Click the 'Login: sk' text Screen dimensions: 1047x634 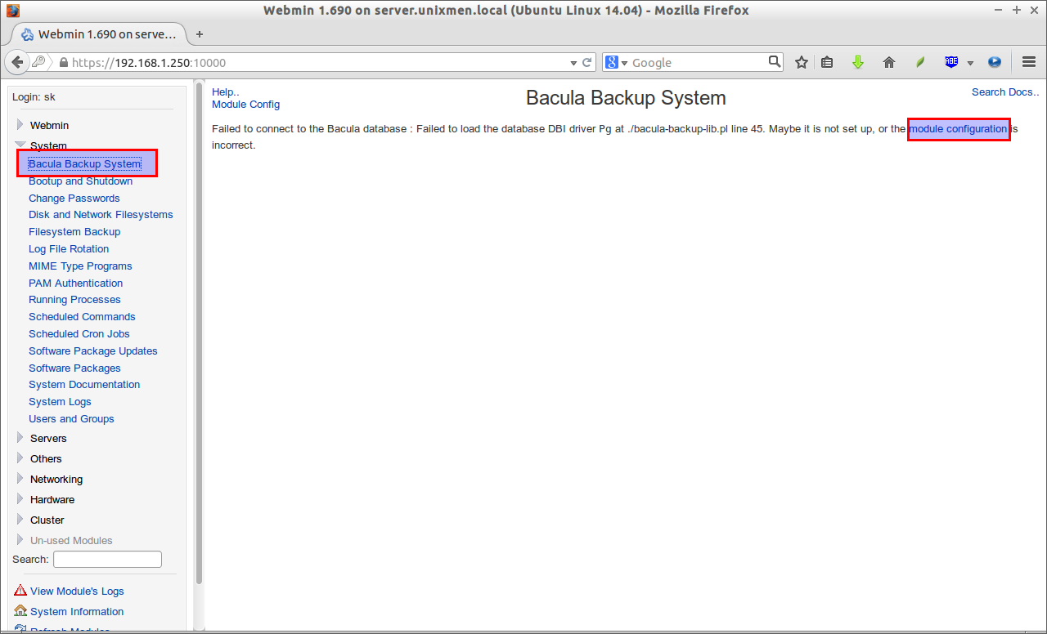(34, 96)
